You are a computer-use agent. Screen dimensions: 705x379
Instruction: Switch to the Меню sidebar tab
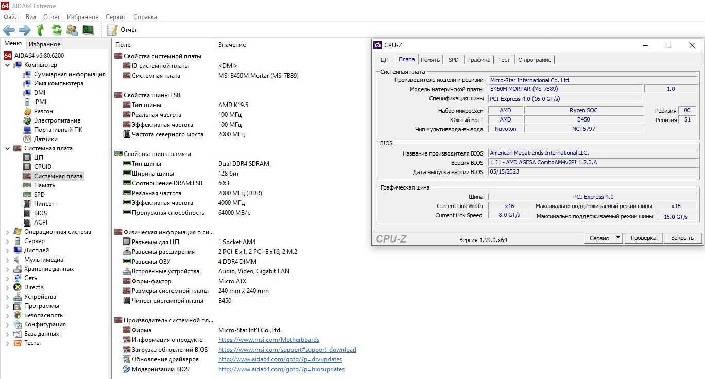[13, 44]
